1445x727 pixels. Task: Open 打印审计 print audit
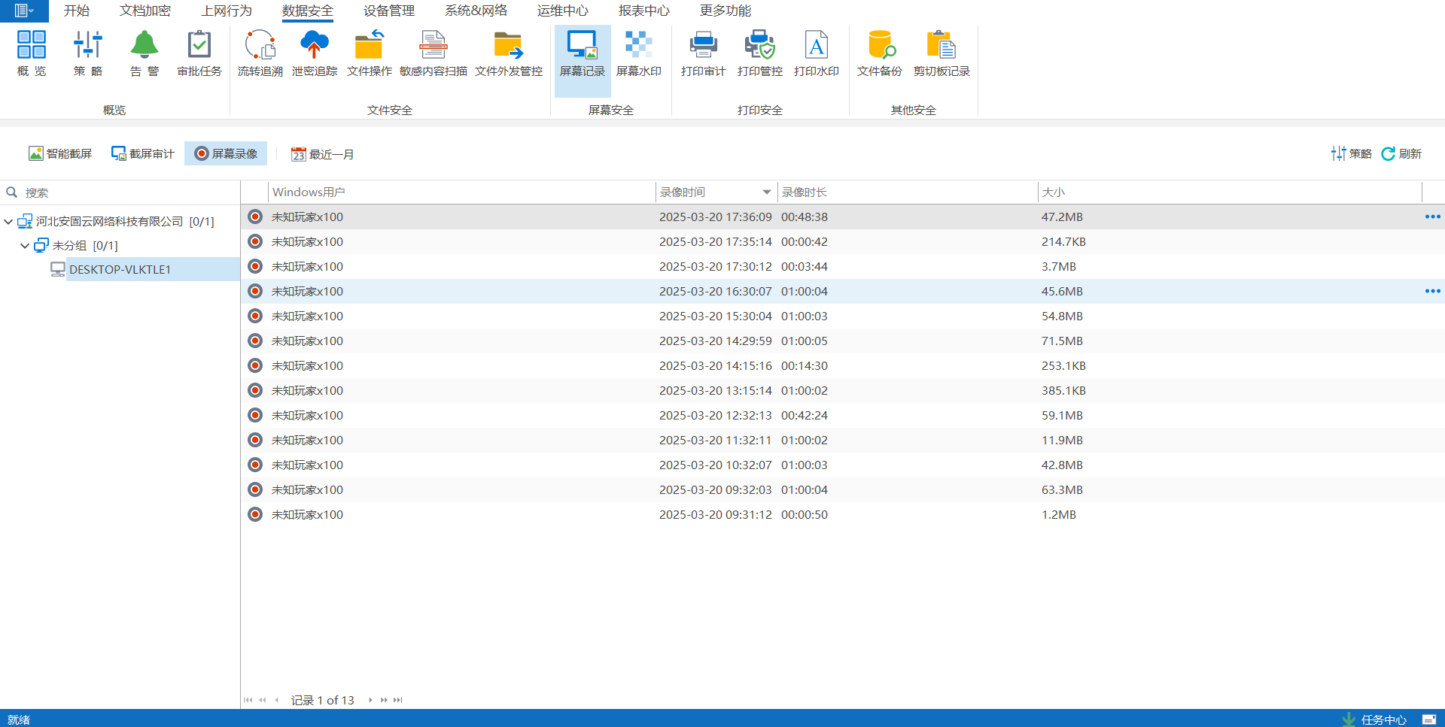(703, 53)
